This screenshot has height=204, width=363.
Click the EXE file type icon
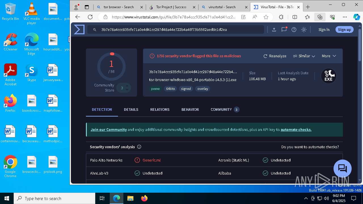(x=328, y=76)
